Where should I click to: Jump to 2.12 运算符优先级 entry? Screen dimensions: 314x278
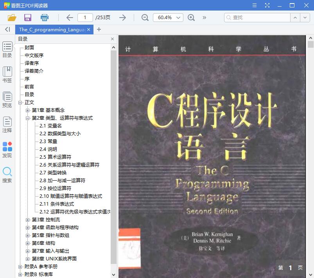pos(75,212)
